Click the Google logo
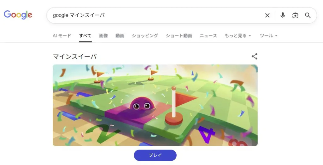The height and width of the screenshot is (165, 323). pos(18,15)
